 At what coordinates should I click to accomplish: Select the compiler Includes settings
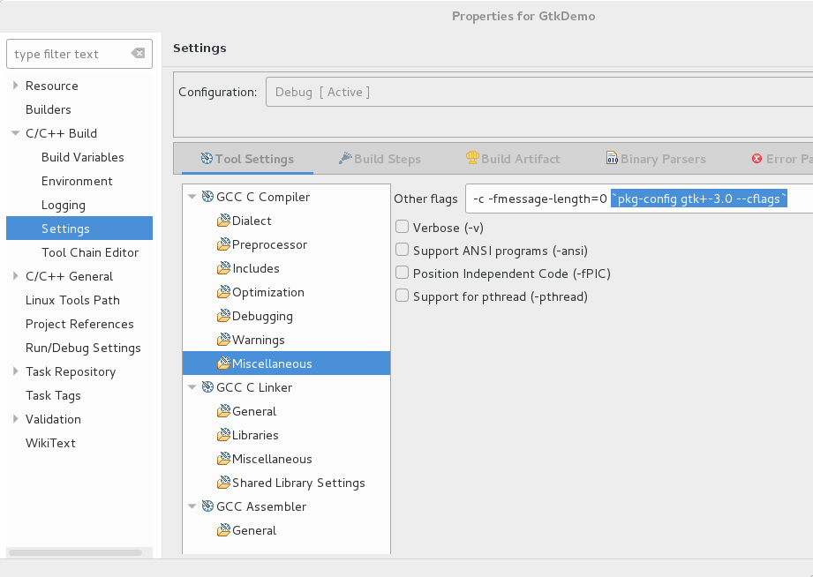click(x=256, y=268)
